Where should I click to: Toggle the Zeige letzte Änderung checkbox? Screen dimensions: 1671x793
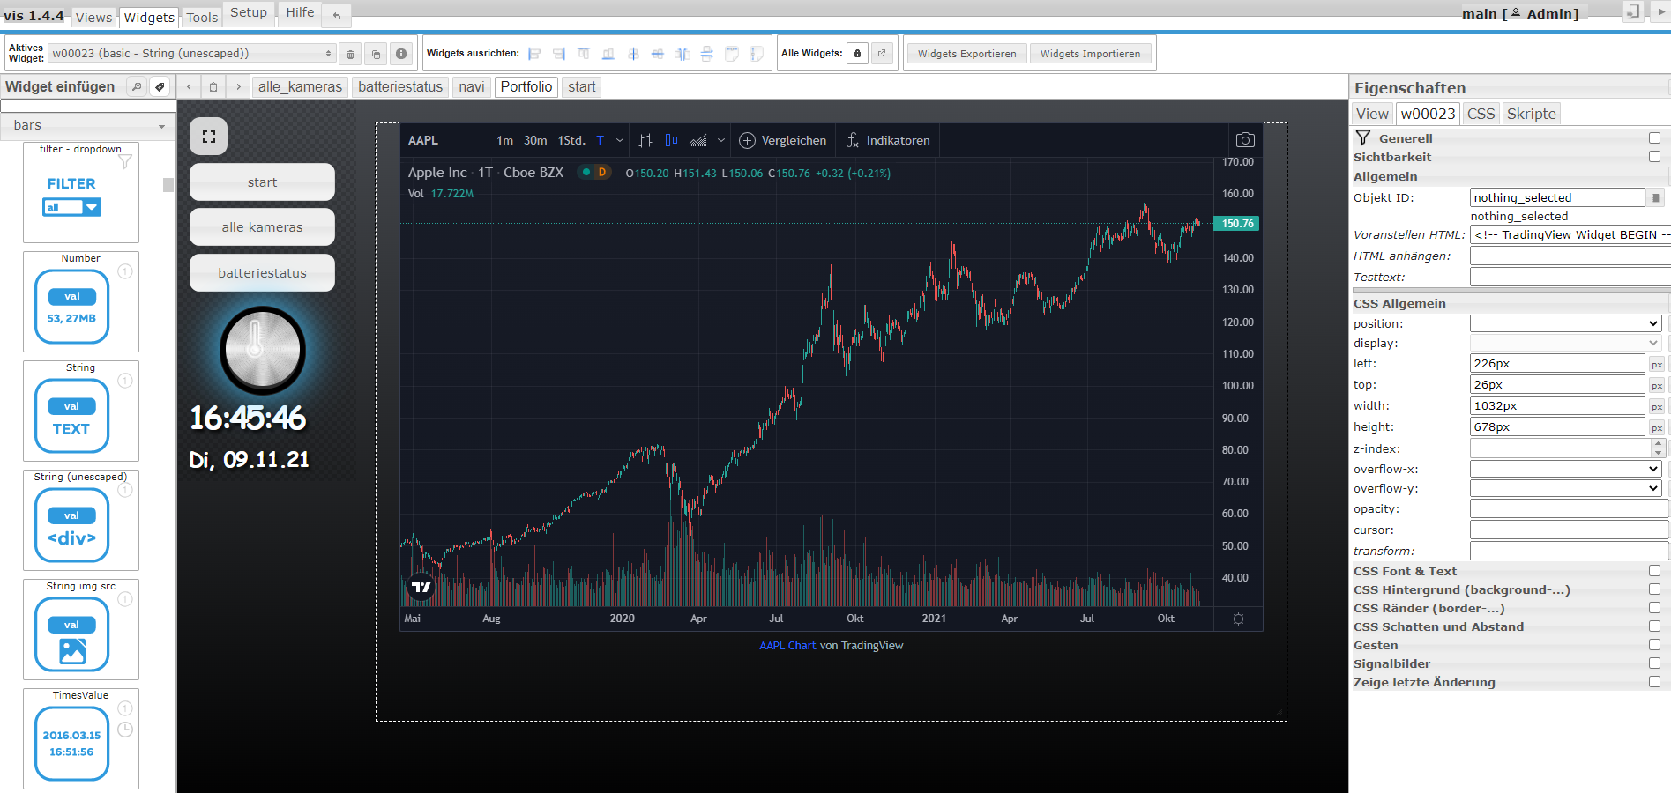coord(1654,682)
